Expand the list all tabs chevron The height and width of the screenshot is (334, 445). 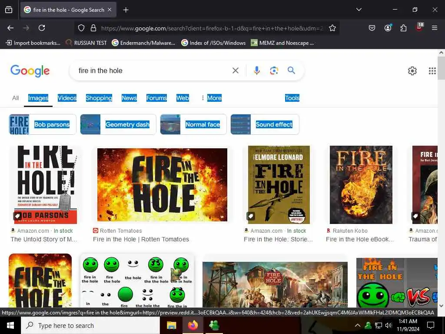pos(359,10)
